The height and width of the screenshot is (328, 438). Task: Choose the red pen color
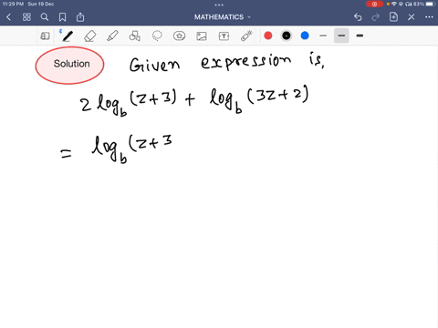[268, 36]
